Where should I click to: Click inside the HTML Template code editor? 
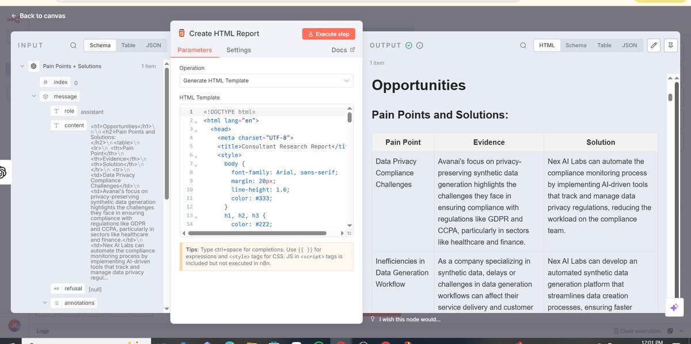(x=266, y=170)
